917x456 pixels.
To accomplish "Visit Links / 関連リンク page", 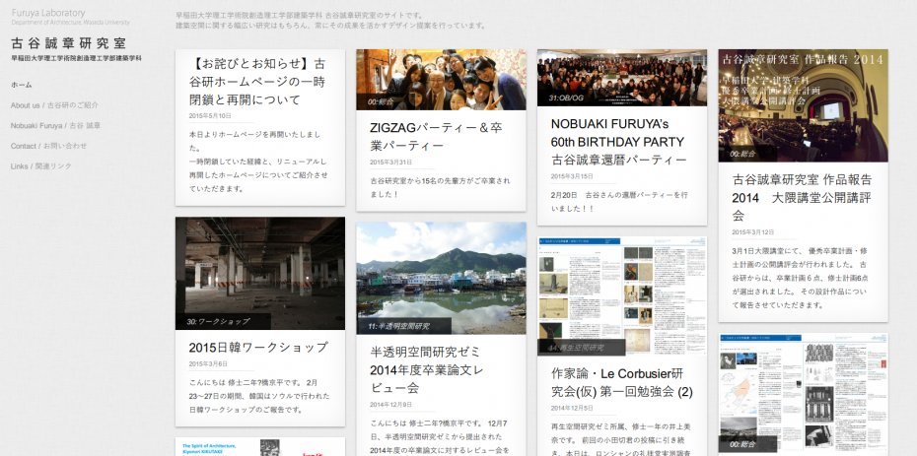I will coord(40,166).
